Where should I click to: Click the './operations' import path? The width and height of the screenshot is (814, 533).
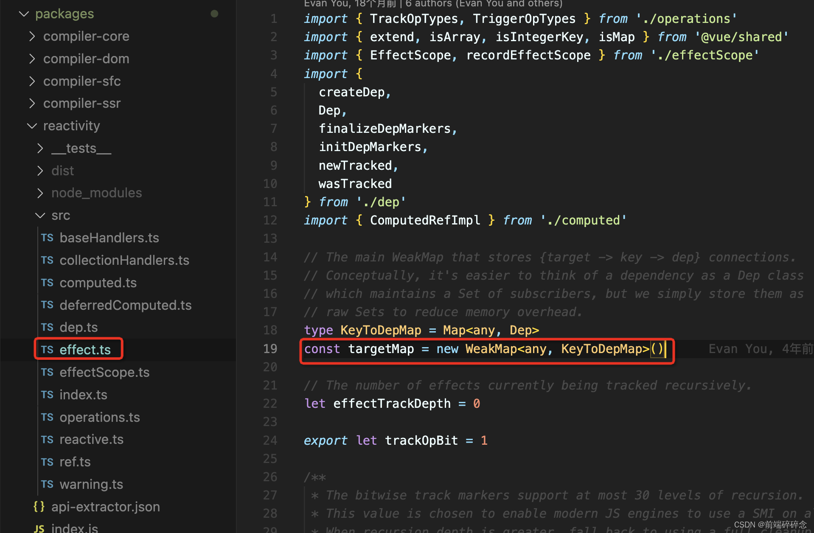(686, 19)
